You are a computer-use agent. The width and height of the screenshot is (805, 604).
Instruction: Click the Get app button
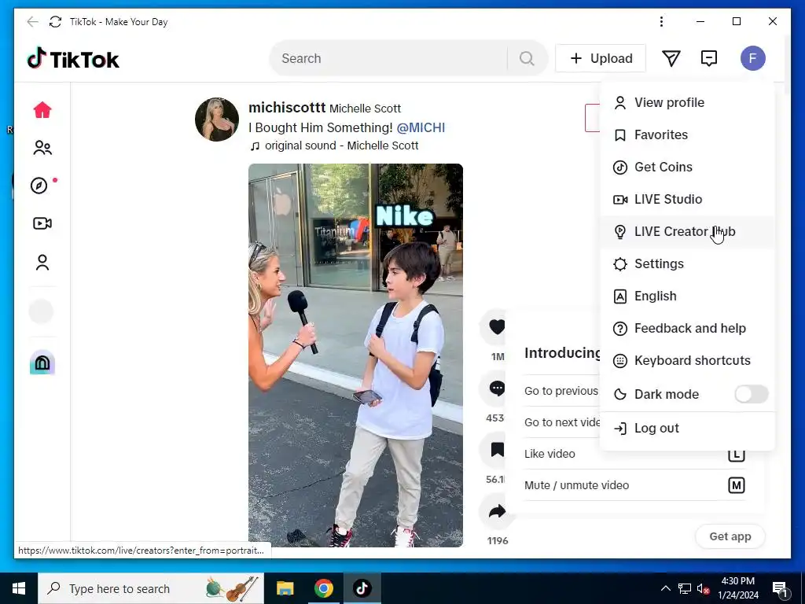730,536
